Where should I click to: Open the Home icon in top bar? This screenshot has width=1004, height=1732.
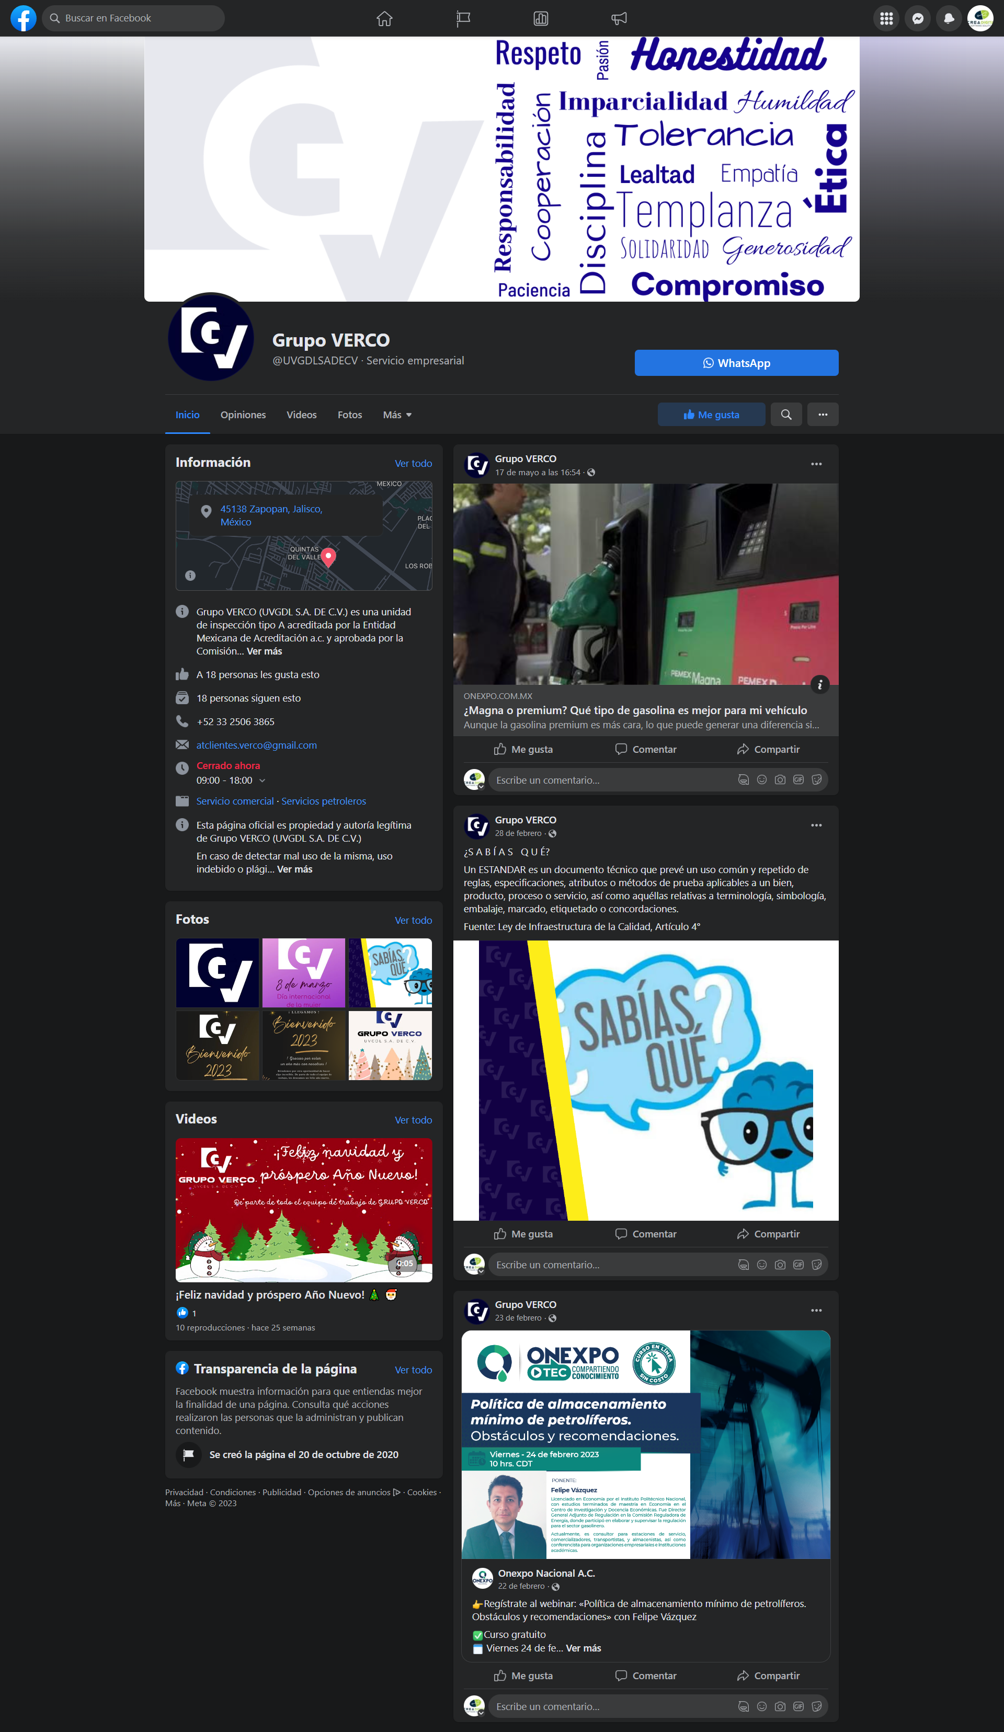pyautogui.click(x=384, y=18)
